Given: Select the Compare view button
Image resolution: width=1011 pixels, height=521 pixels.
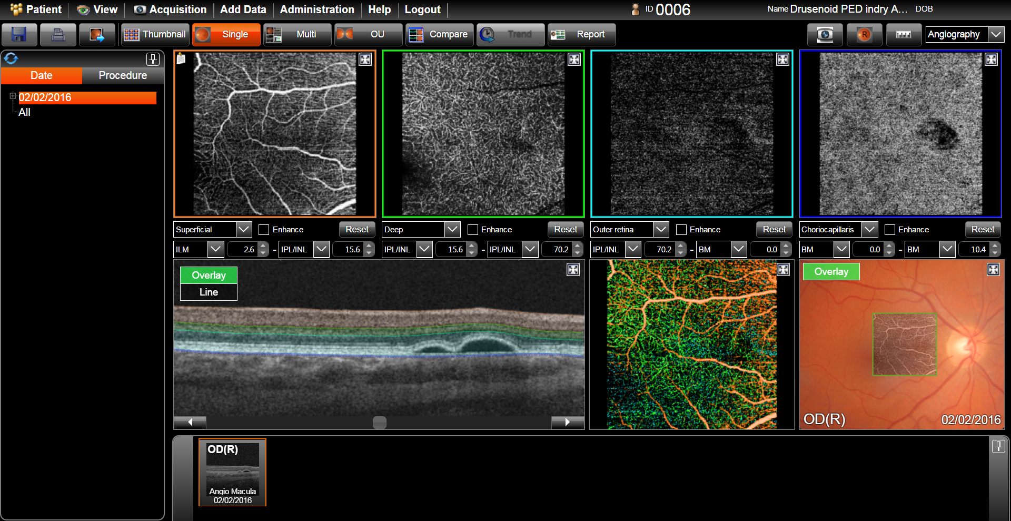Looking at the screenshot, I should tap(440, 35).
